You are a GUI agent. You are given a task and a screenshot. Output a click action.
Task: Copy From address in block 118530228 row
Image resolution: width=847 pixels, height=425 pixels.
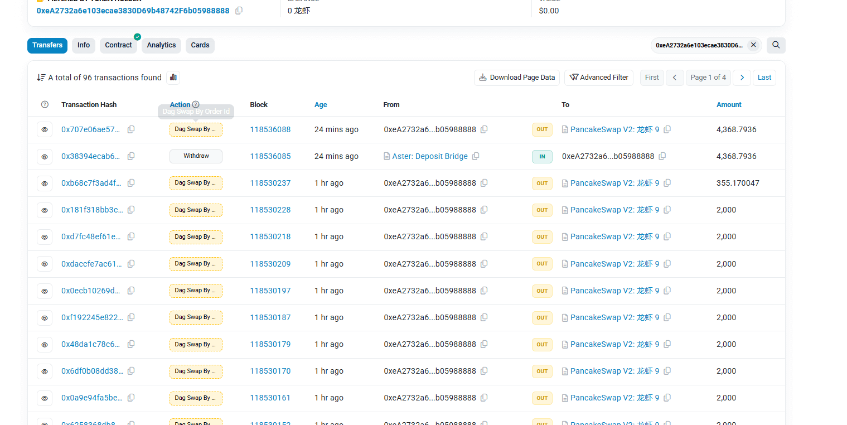[484, 210]
